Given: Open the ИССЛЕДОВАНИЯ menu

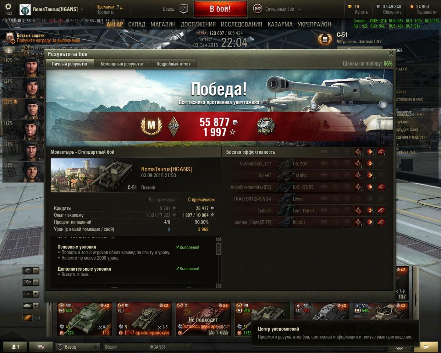Looking at the screenshot, I should point(241,24).
